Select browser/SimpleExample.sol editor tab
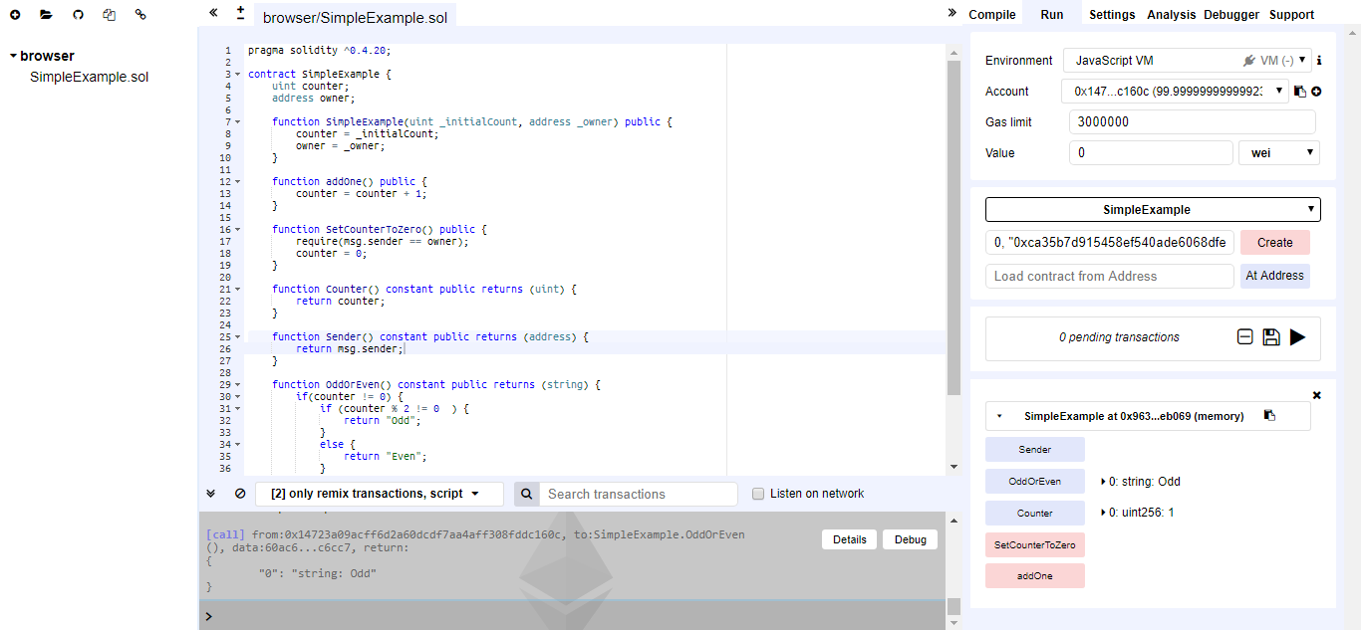Image resolution: width=1361 pixels, height=630 pixels. pyautogui.click(x=355, y=17)
